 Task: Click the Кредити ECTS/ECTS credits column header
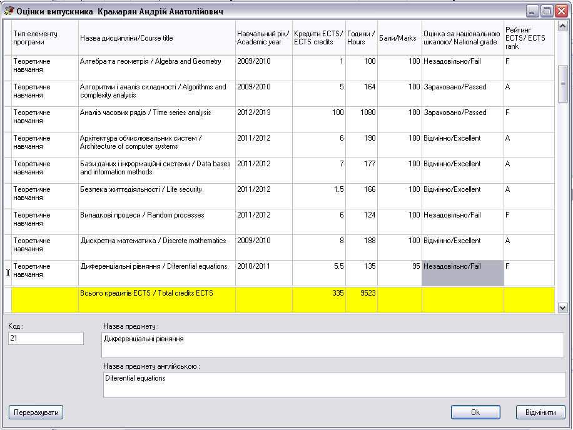[319, 38]
